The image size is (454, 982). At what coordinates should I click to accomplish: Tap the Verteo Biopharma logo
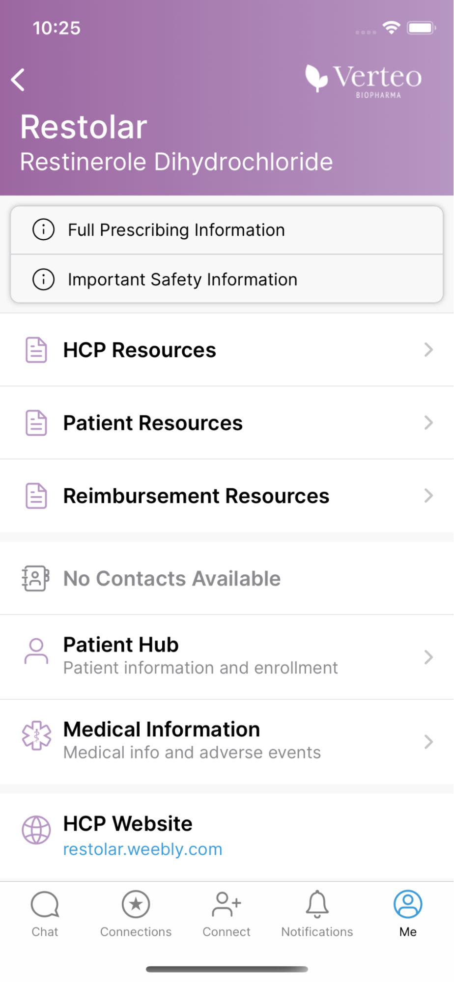[x=364, y=79]
